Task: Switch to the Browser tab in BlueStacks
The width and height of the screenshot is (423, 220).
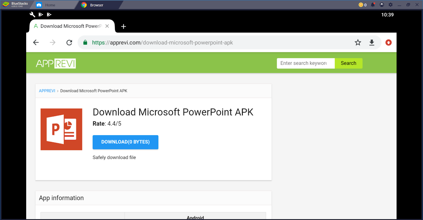Action: [97, 5]
